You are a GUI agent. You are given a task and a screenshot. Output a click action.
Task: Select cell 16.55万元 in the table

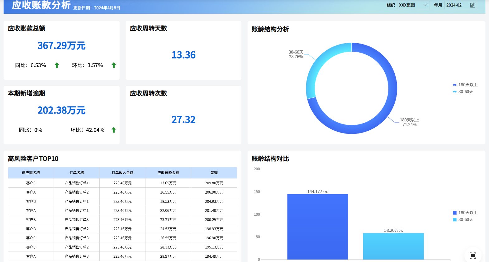point(168,192)
